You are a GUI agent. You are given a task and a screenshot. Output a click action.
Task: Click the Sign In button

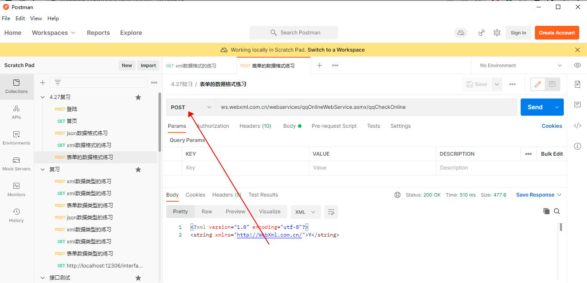click(x=518, y=33)
